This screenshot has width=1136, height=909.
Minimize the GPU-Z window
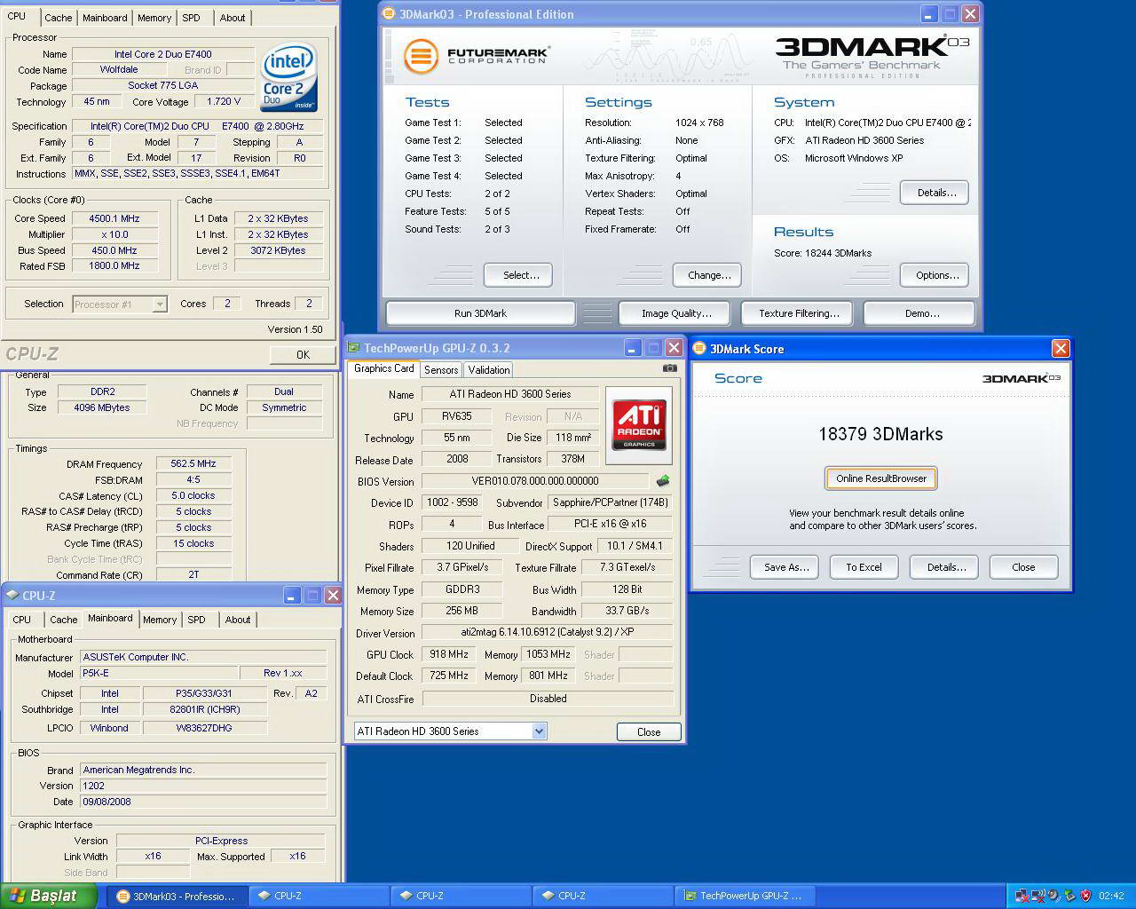633,348
